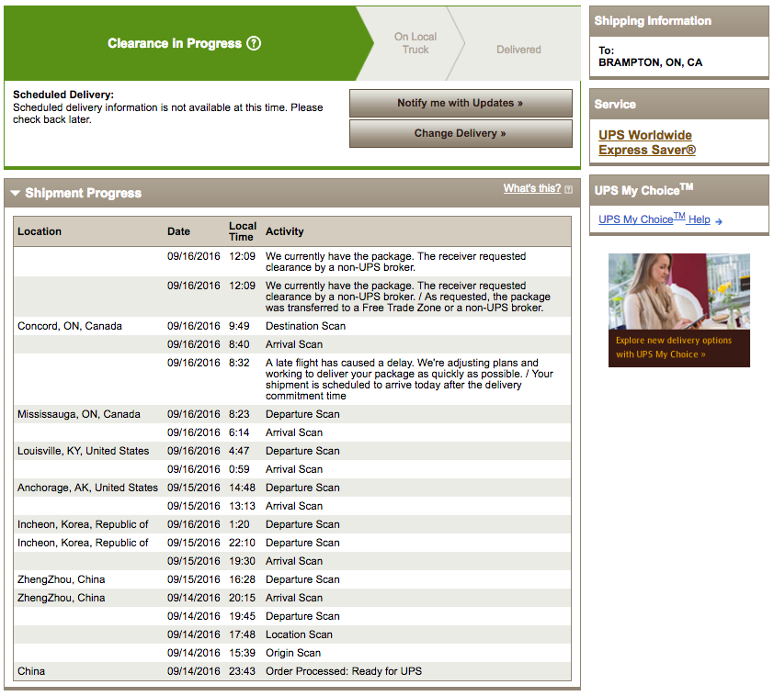Image resolution: width=774 pixels, height=696 pixels.
Task: Click Order Processed: Ready for UPS text
Action: pos(344,671)
